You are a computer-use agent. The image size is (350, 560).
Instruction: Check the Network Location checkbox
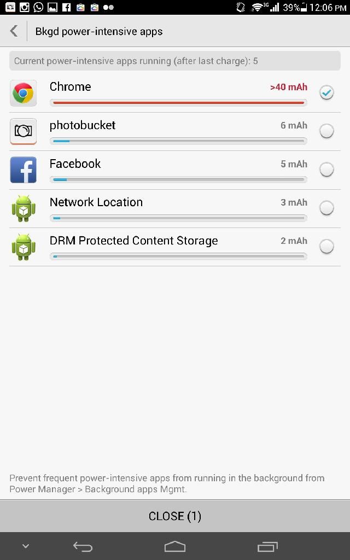click(326, 208)
